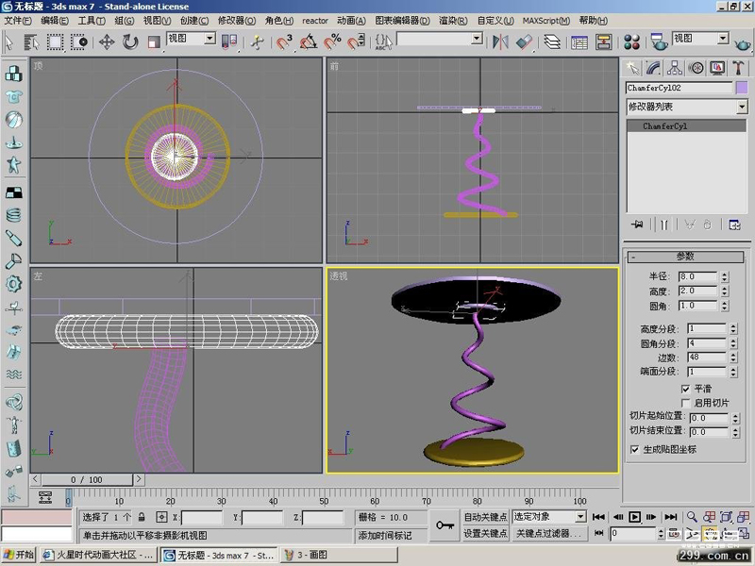Toggle the 3D Snap button
The width and height of the screenshot is (755, 566).
(285, 42)
